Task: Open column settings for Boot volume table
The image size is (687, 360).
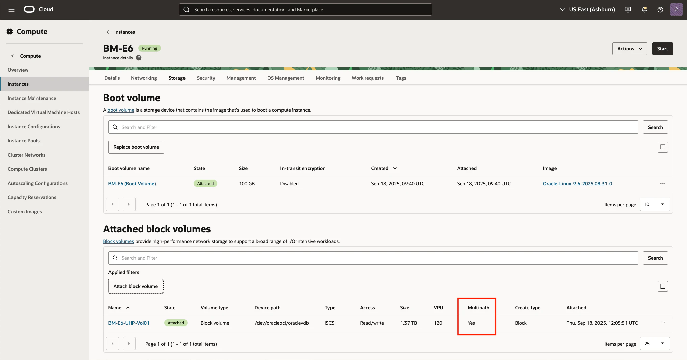Action: [663, 147]
